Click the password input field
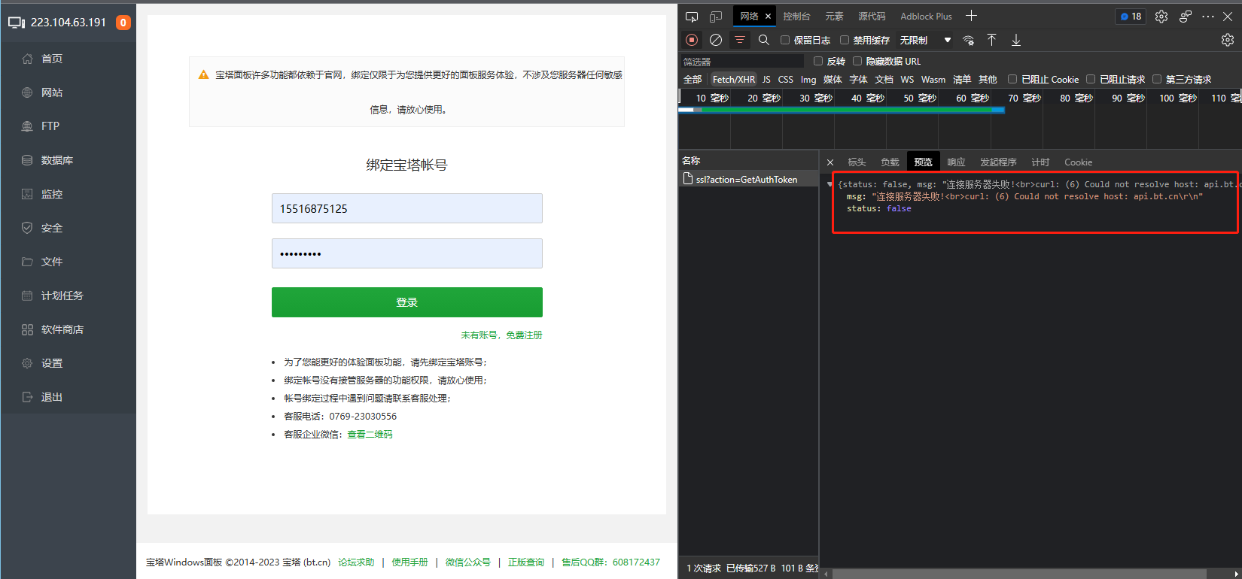This screenshot has height=579, width=1242. pos(406,253)
